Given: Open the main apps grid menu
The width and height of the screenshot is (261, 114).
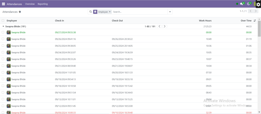Looking at the screenshot, I should click(x=3, y=4).
